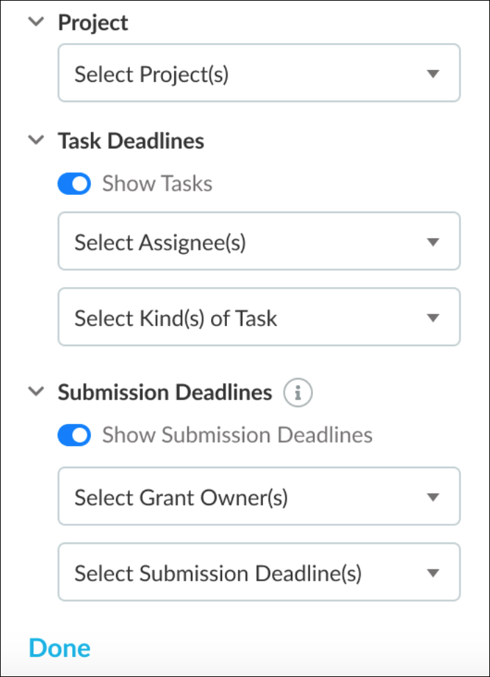Viewport: 490px width, 677px height.
Task: Click the dropdown arrow on Select Project(s)
Action: [432, 74]
